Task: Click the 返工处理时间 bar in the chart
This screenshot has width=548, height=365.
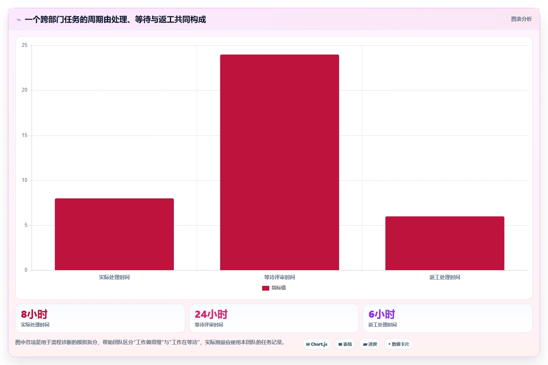Action: (445, 243)
